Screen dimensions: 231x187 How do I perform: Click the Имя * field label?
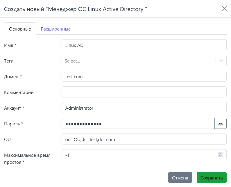10,45
